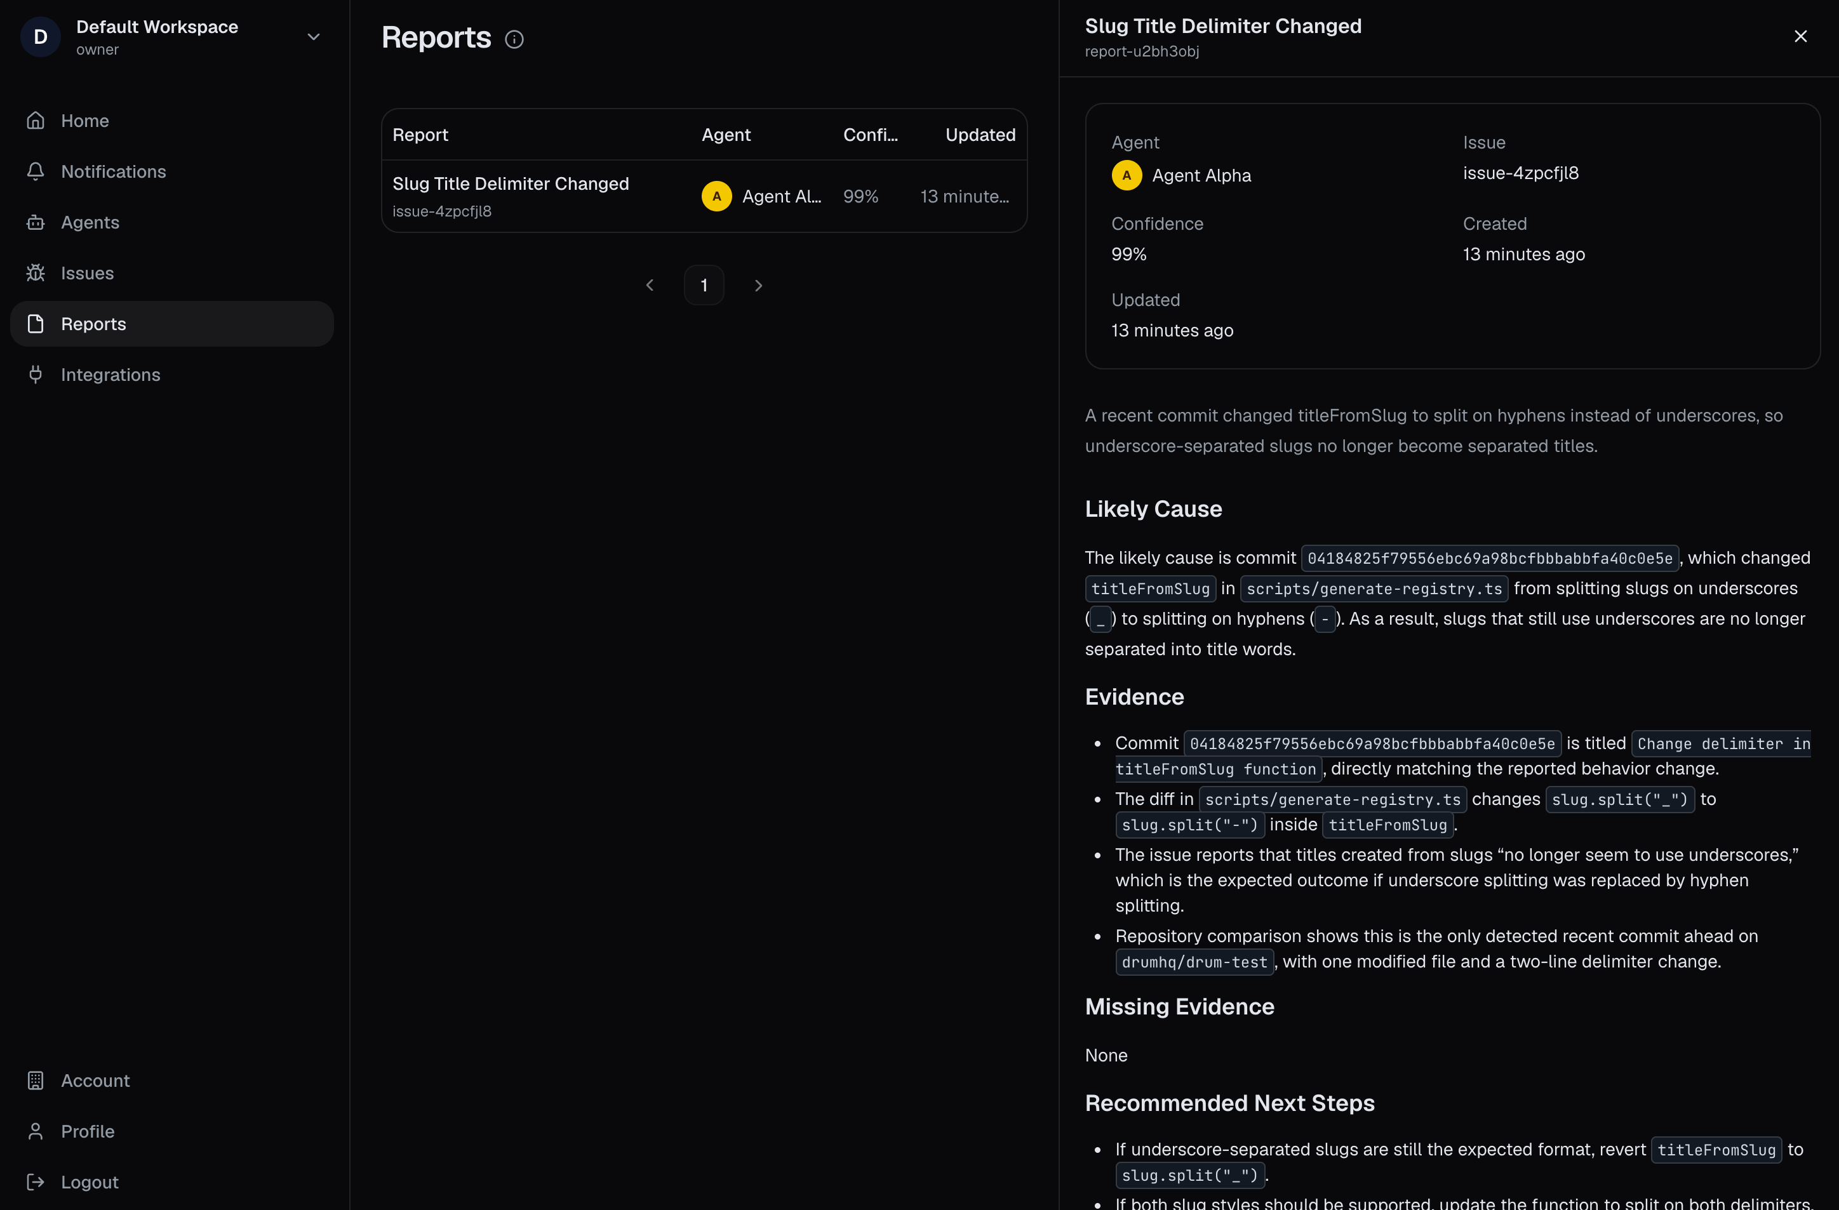Select Reports in the sidebar

(171, 324)
